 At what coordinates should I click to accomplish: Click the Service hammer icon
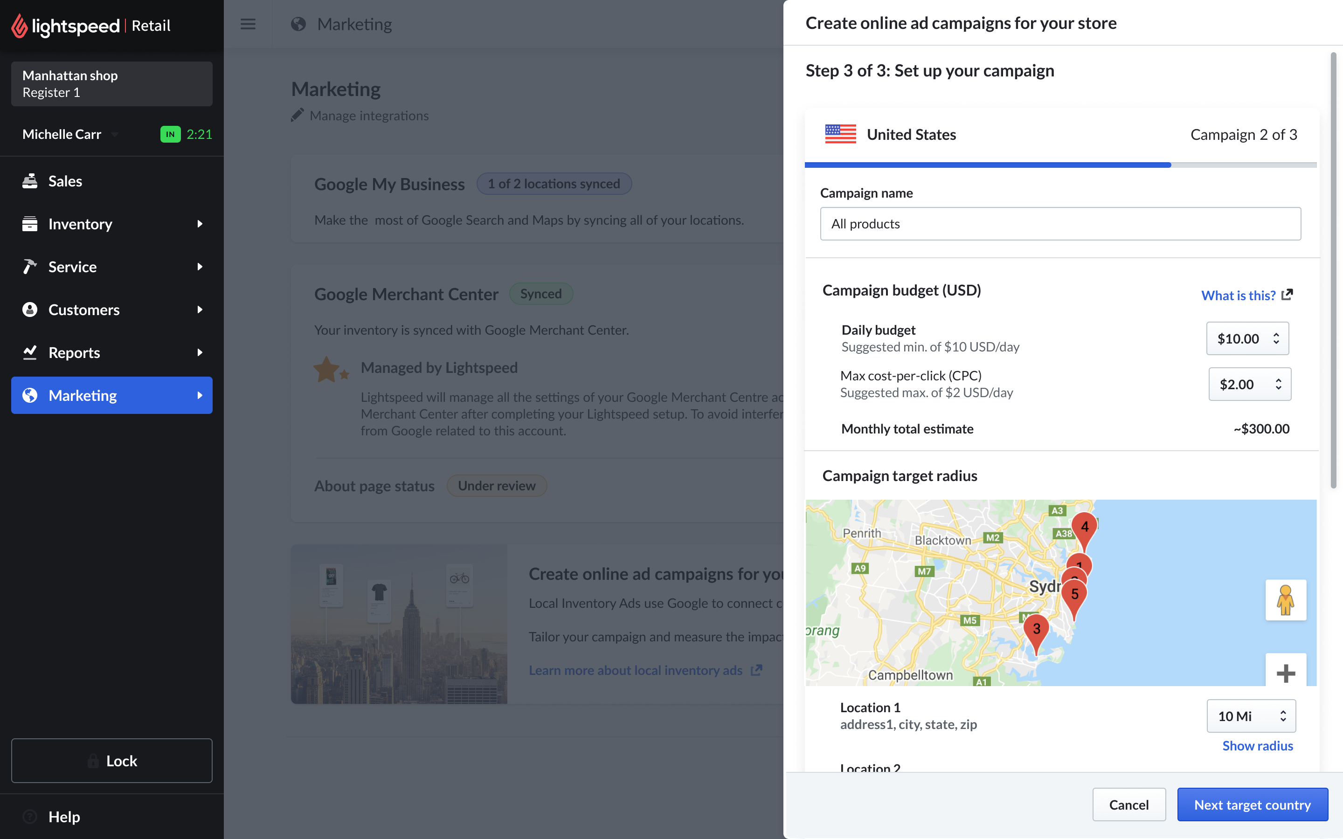coord(30,266)
